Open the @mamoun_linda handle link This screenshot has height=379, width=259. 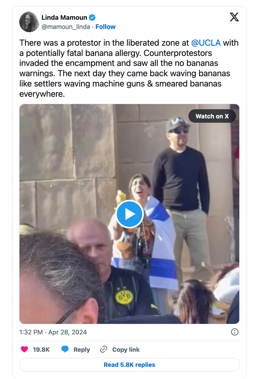point(66,27)
